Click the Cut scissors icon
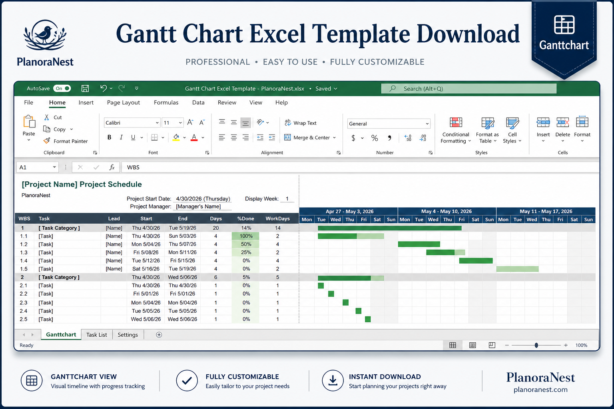 (x=47, y=117)
